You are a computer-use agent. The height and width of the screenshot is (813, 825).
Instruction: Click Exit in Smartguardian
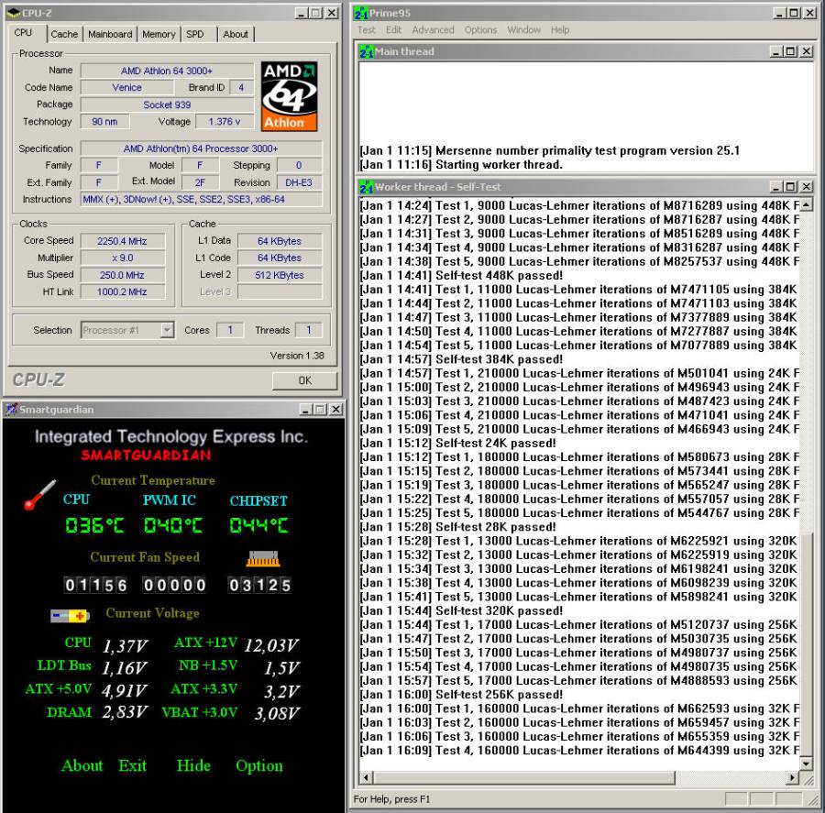[x=133, y=765]
